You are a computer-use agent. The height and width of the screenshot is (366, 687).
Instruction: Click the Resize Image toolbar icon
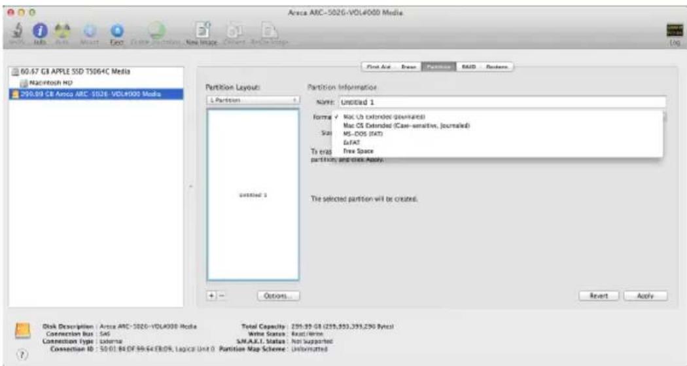270,31
